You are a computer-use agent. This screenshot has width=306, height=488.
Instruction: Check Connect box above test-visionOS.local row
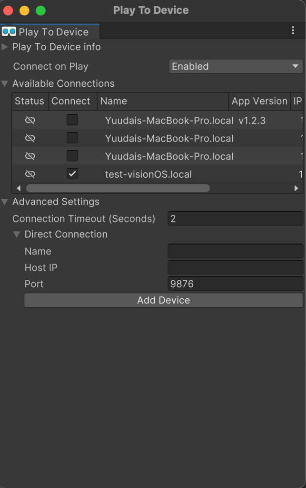pos(72,156)
